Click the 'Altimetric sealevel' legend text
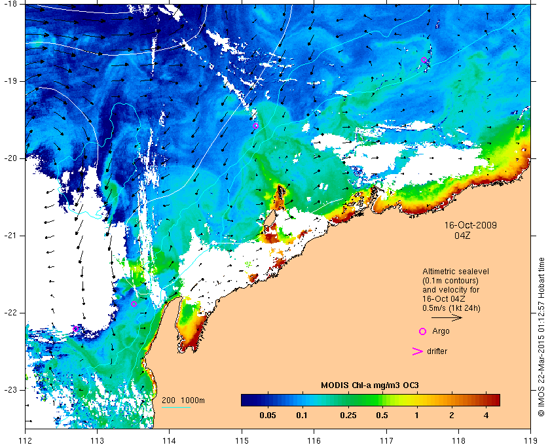Image resolution: width=550 pixels, height=445 pixels. coord(456,272)
